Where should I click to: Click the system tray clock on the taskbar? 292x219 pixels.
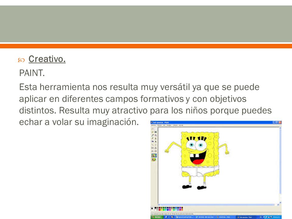277,217
